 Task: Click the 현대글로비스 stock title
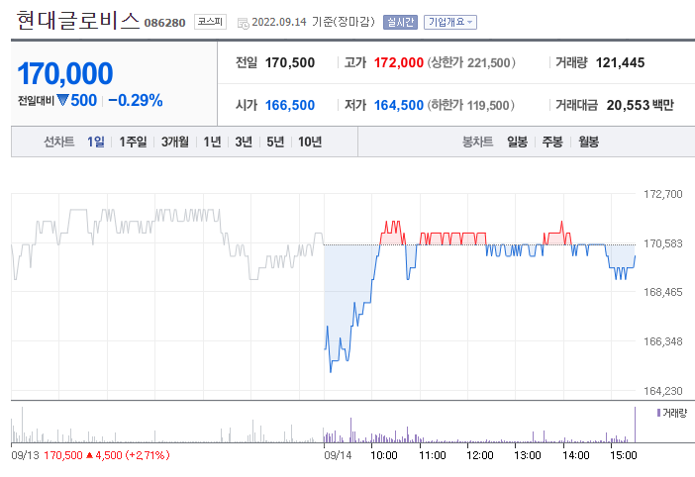coord(77,21)
